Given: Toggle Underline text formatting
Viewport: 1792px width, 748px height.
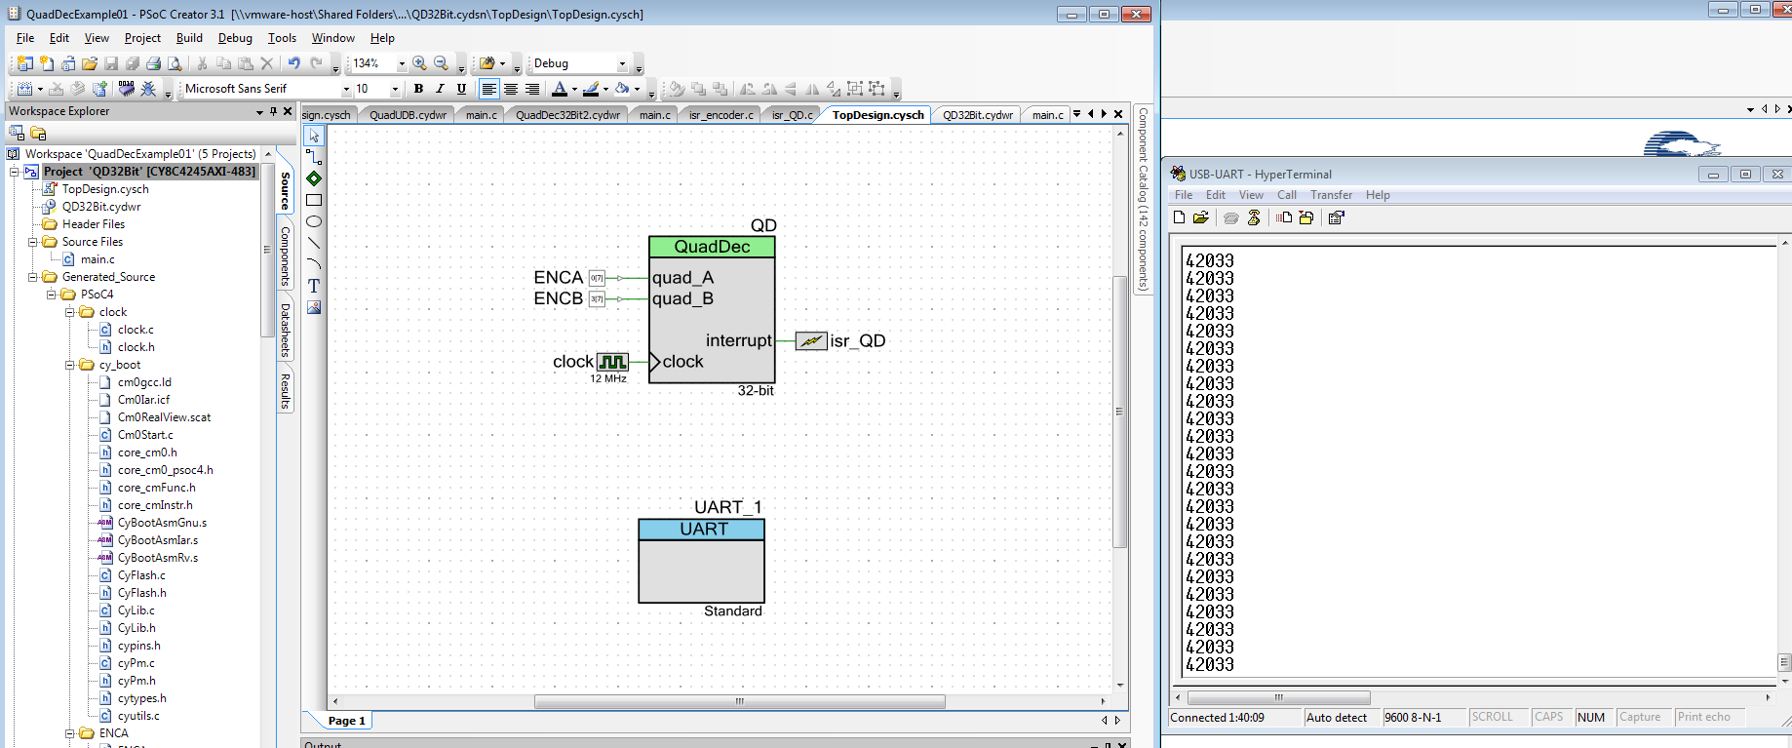Looking at the screenshot, I should (x=461, y=89).
